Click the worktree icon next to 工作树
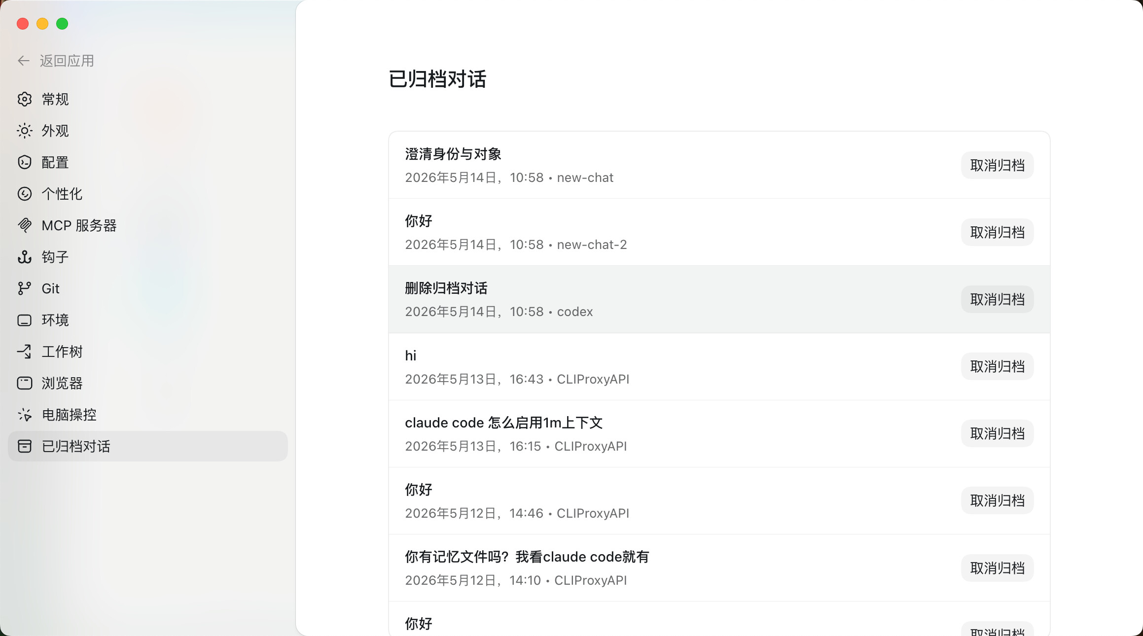Screen dimensions: 1143x636 (x=25, y=352)
